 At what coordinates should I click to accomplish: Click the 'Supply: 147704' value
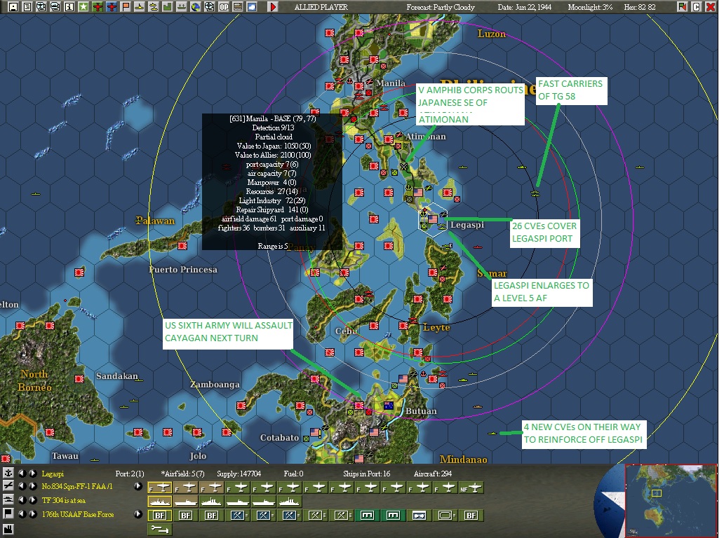click(239, 474)
